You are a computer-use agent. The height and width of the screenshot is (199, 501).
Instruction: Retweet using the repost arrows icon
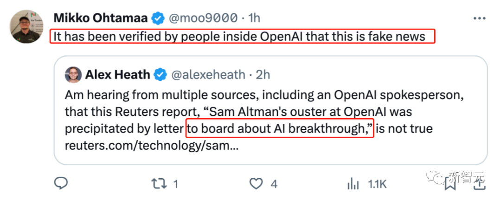pyautogui.click(x=160, y=184)
